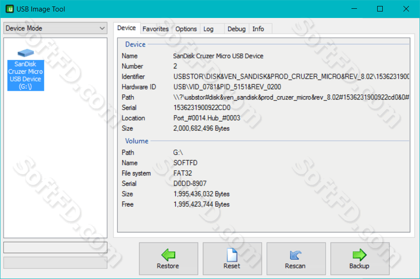Viewport: 420px width, 279px height.
Task: Click device Serial 1536231900922CD0
Action: (201, 108)
